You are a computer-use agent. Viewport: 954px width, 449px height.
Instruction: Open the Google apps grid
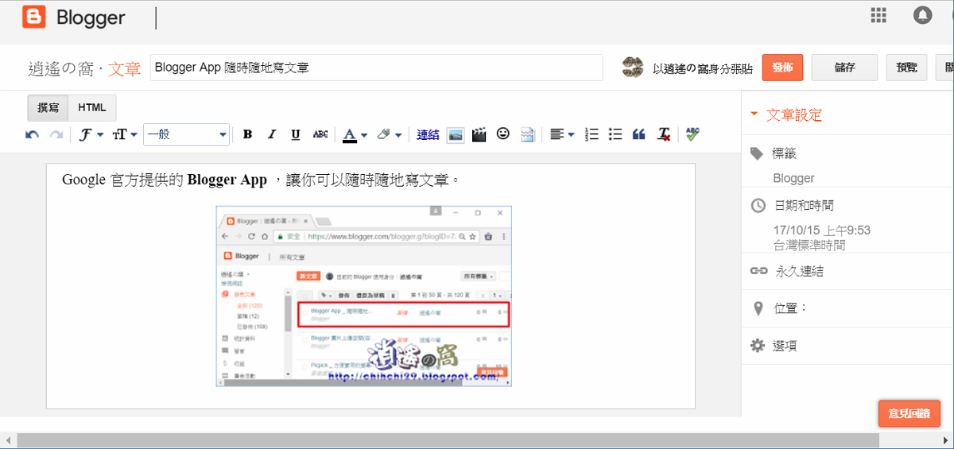878,15
